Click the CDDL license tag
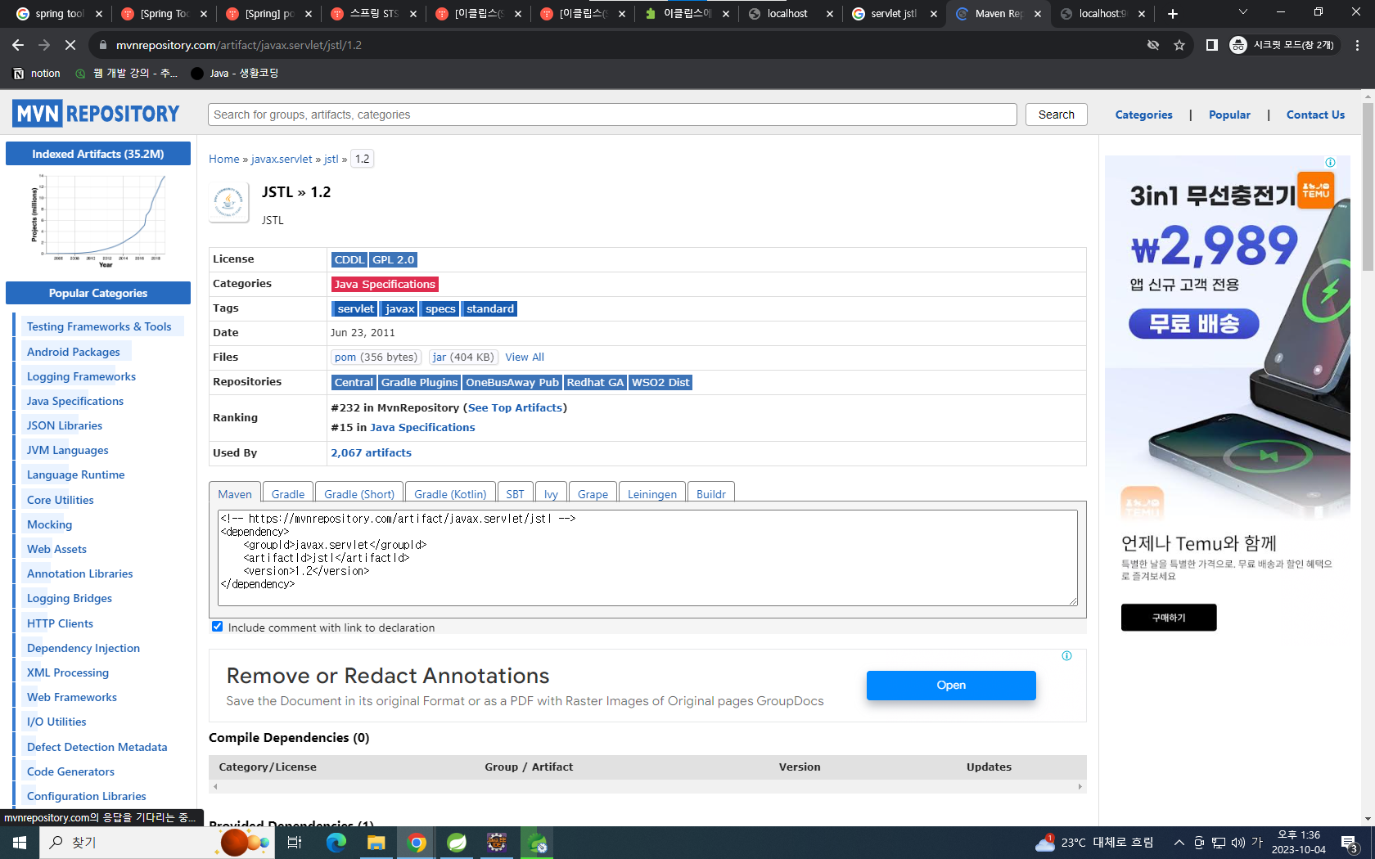This screenshot has width=1375, height=859. [x=349, y=259]
